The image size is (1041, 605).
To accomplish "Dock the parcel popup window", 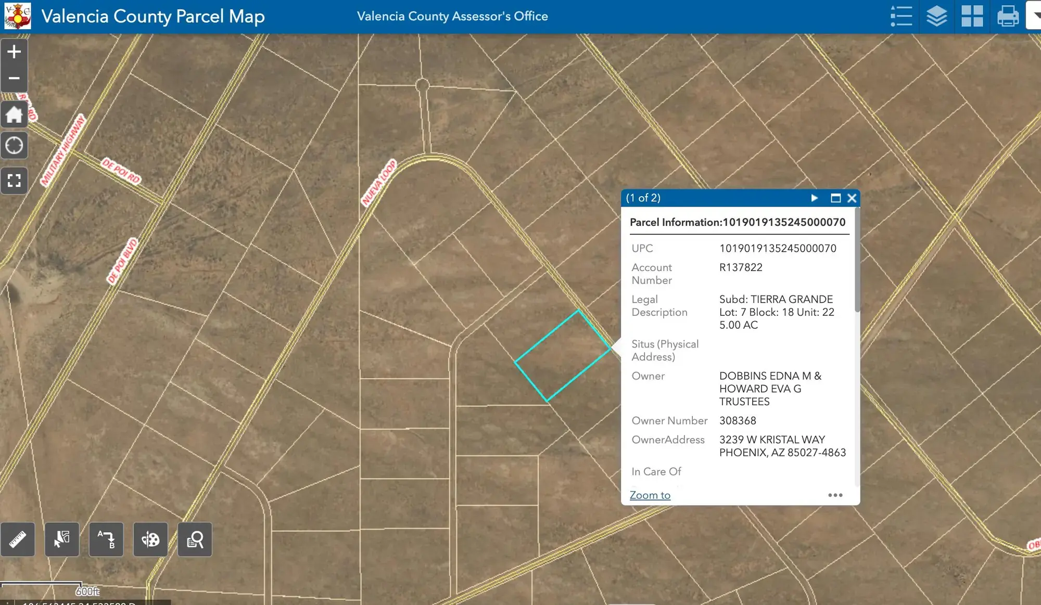I will pyautogui.click(x=836, y=198).
